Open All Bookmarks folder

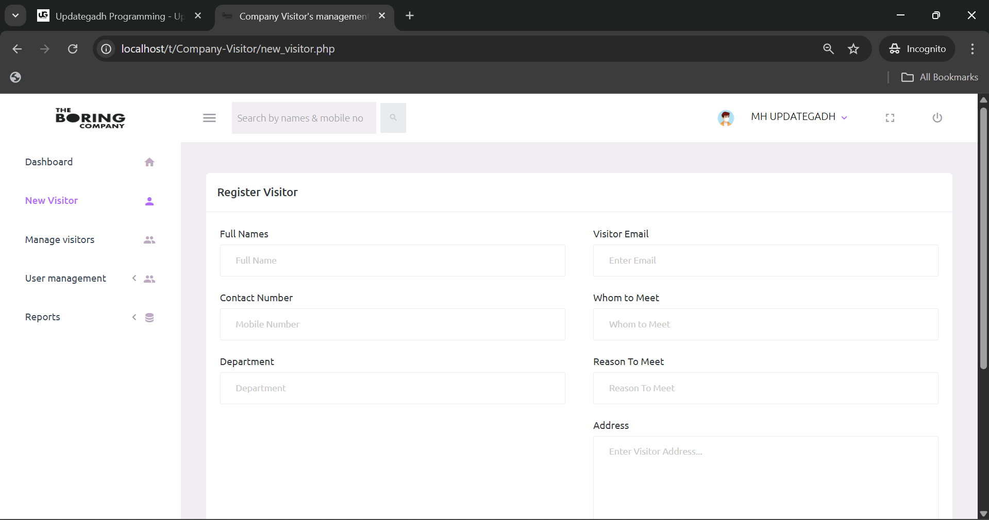940,77
